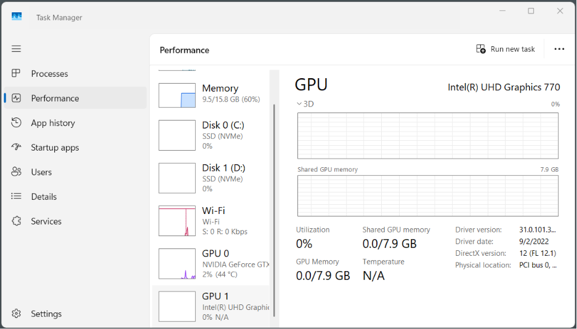
Task: Click the Shared GPU memory 0.0/7.9 GB value
Action: click(x=389, y=244)
